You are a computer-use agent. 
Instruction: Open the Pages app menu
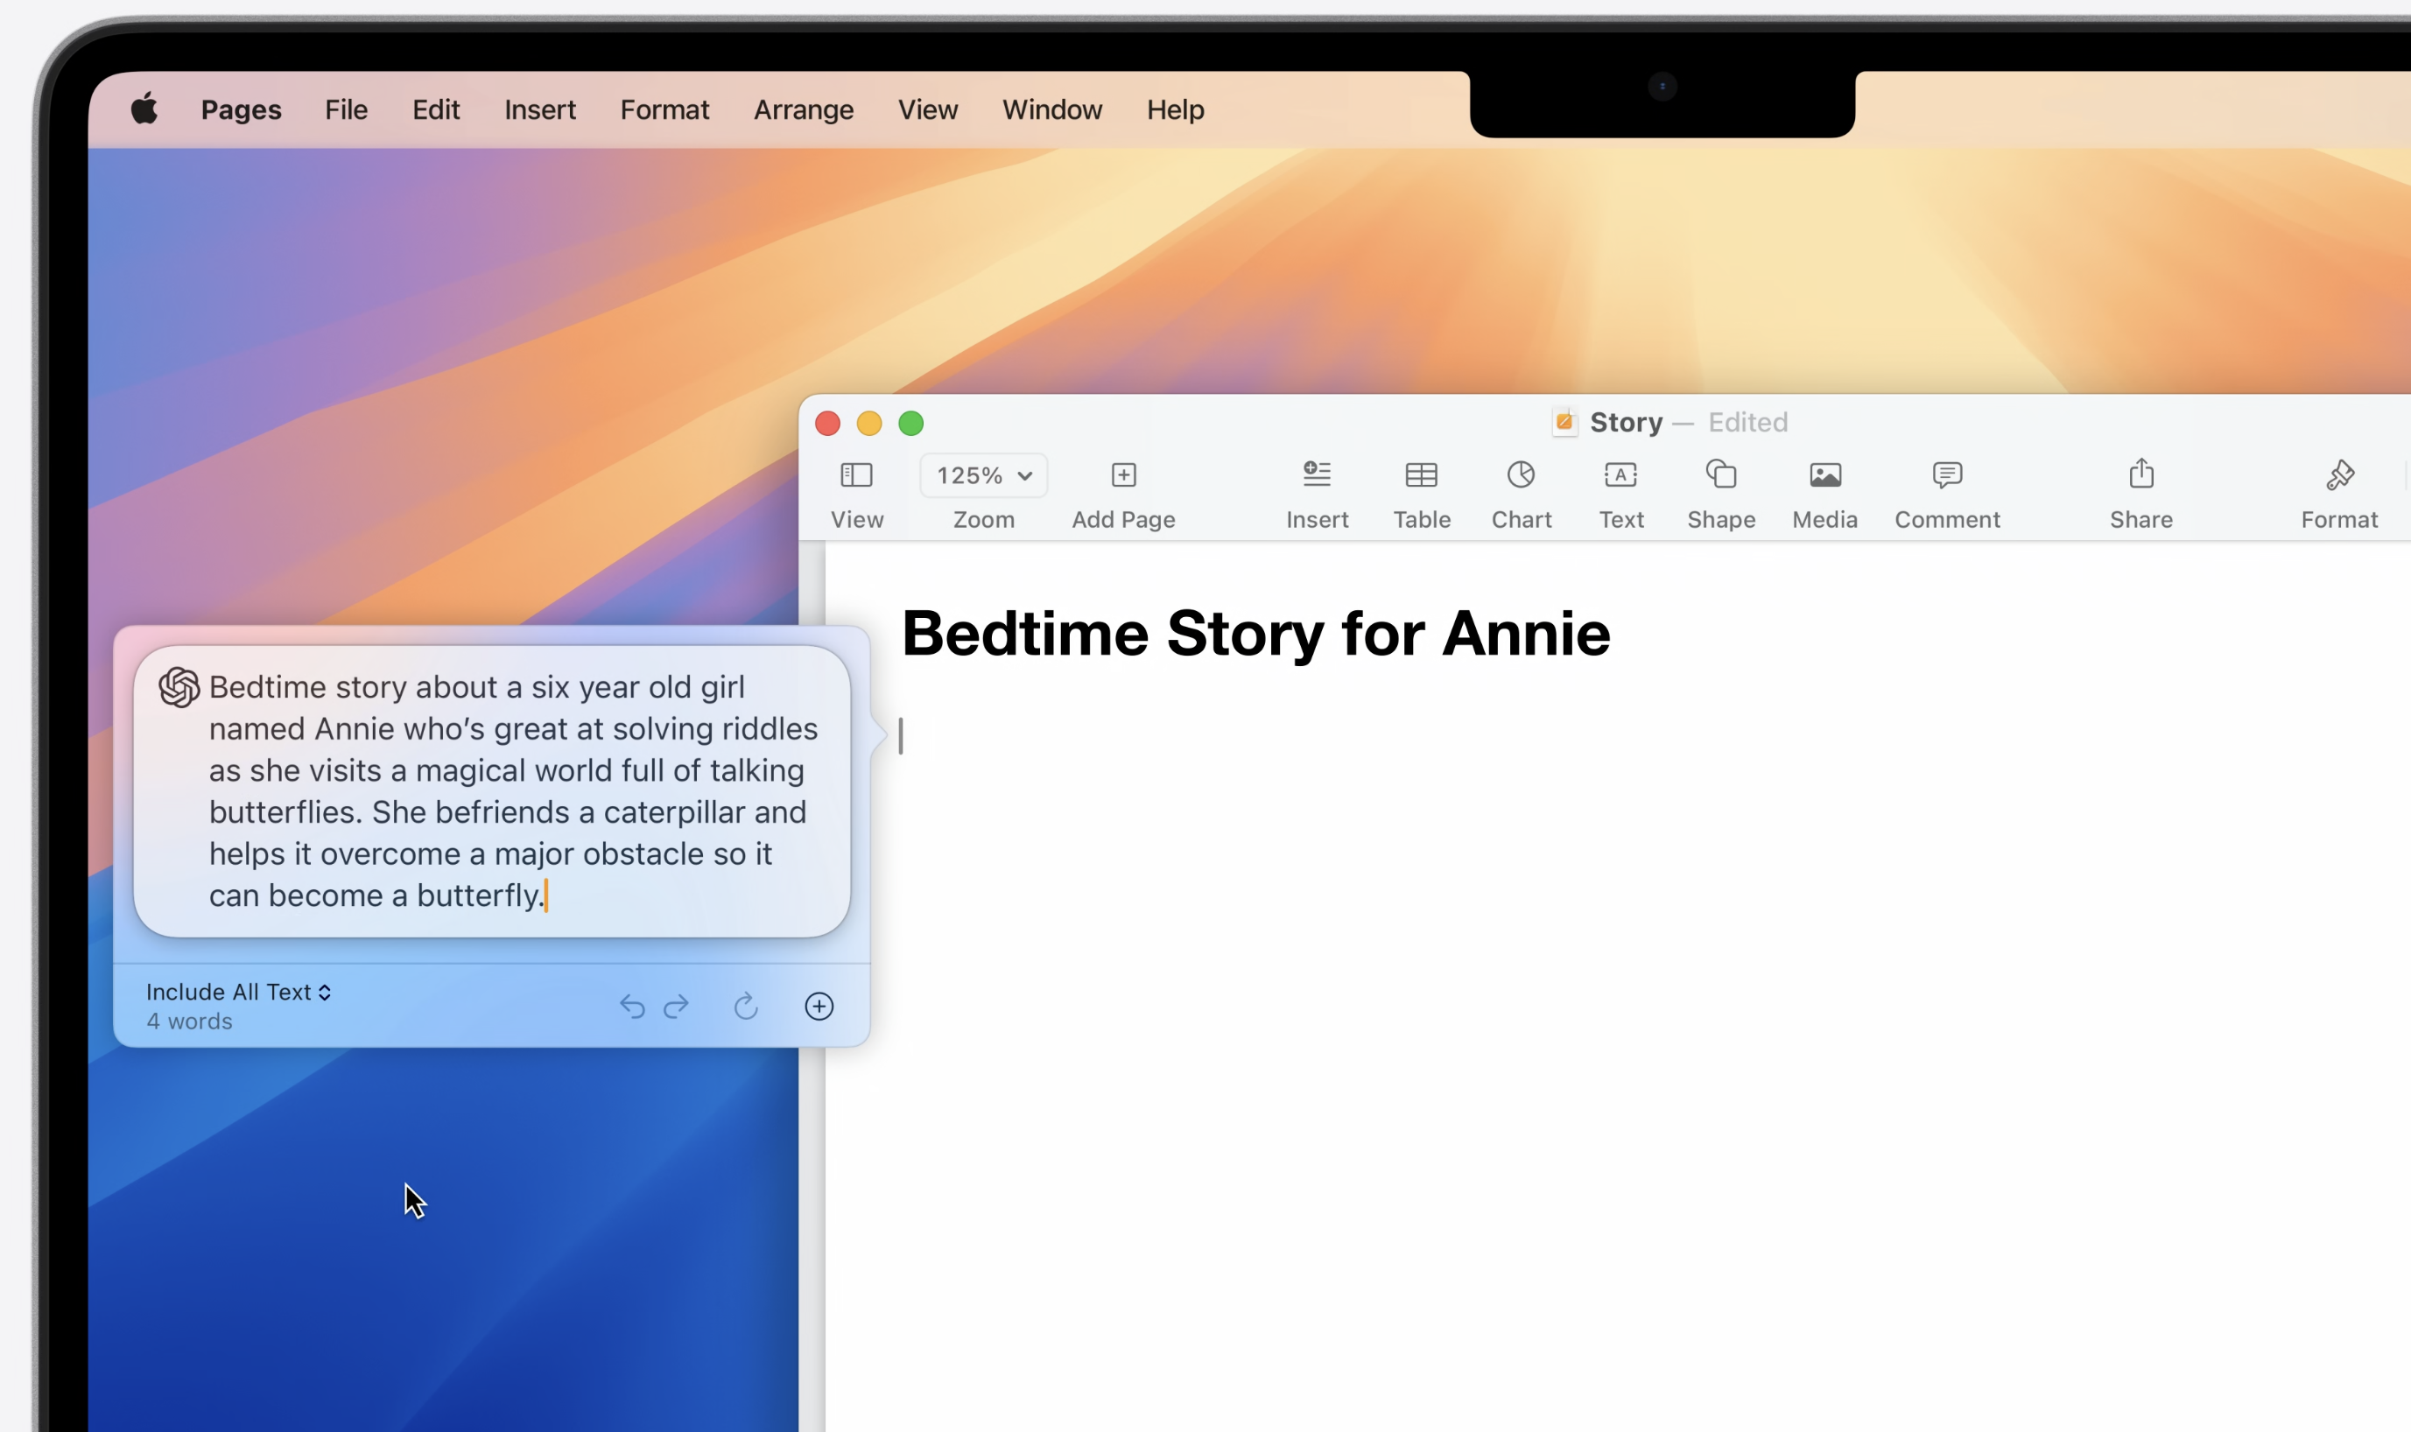242,110
